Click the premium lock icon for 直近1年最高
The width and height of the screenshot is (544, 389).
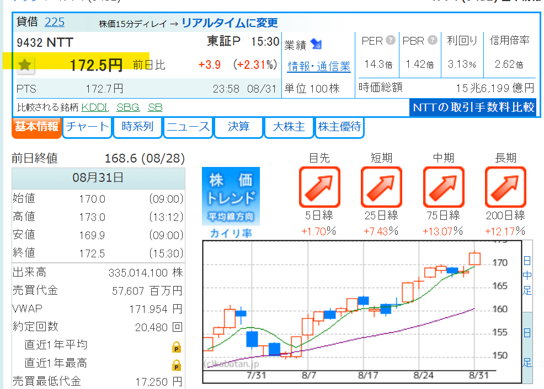[177, 365]
